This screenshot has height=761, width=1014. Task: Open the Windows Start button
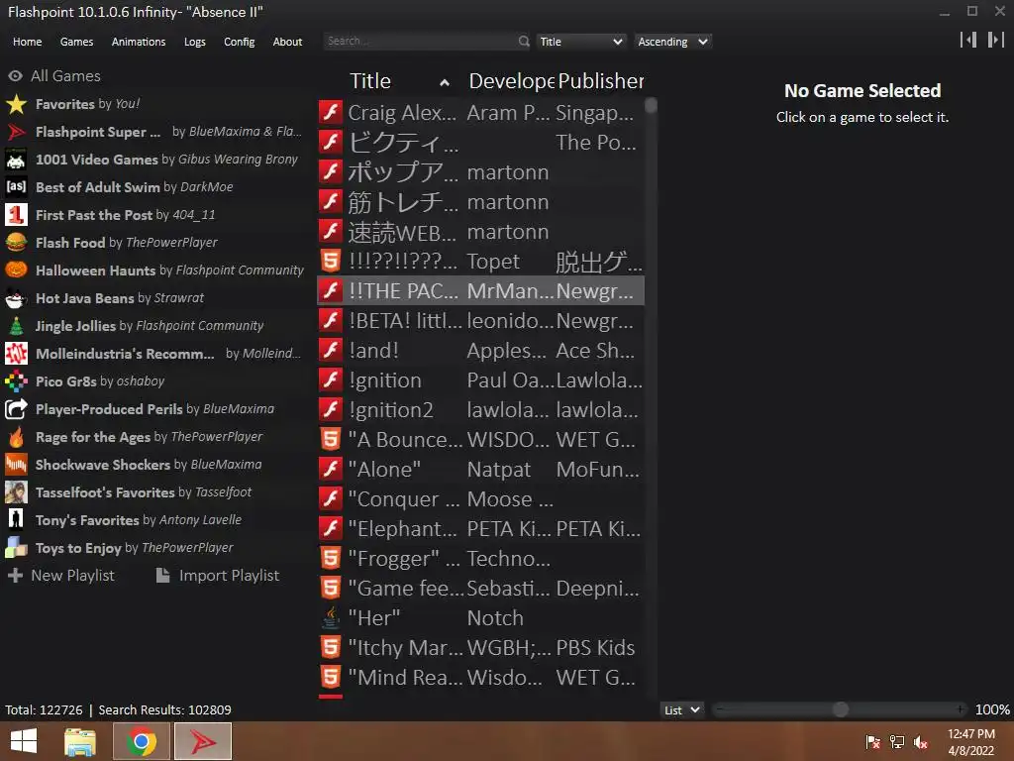pyautogui.click(x=24, y=741)
